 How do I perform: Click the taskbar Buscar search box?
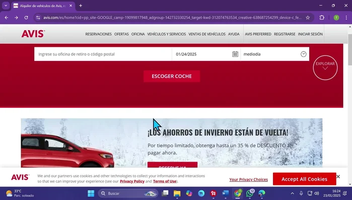click(x=128, y=193)
